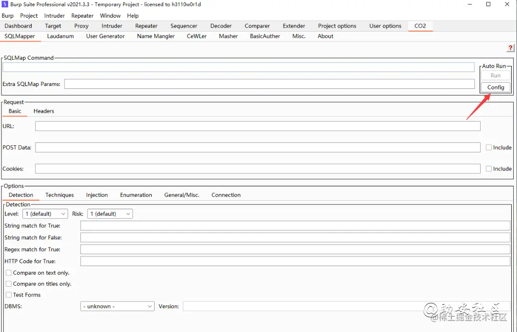Image resolution: width=517 pixels, height=332 pixels.
Task: Minimize the Burp Suite window
Action: tap(470, 4)
